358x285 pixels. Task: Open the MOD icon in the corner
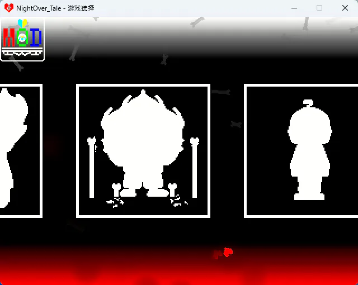(x=22, y=40)
